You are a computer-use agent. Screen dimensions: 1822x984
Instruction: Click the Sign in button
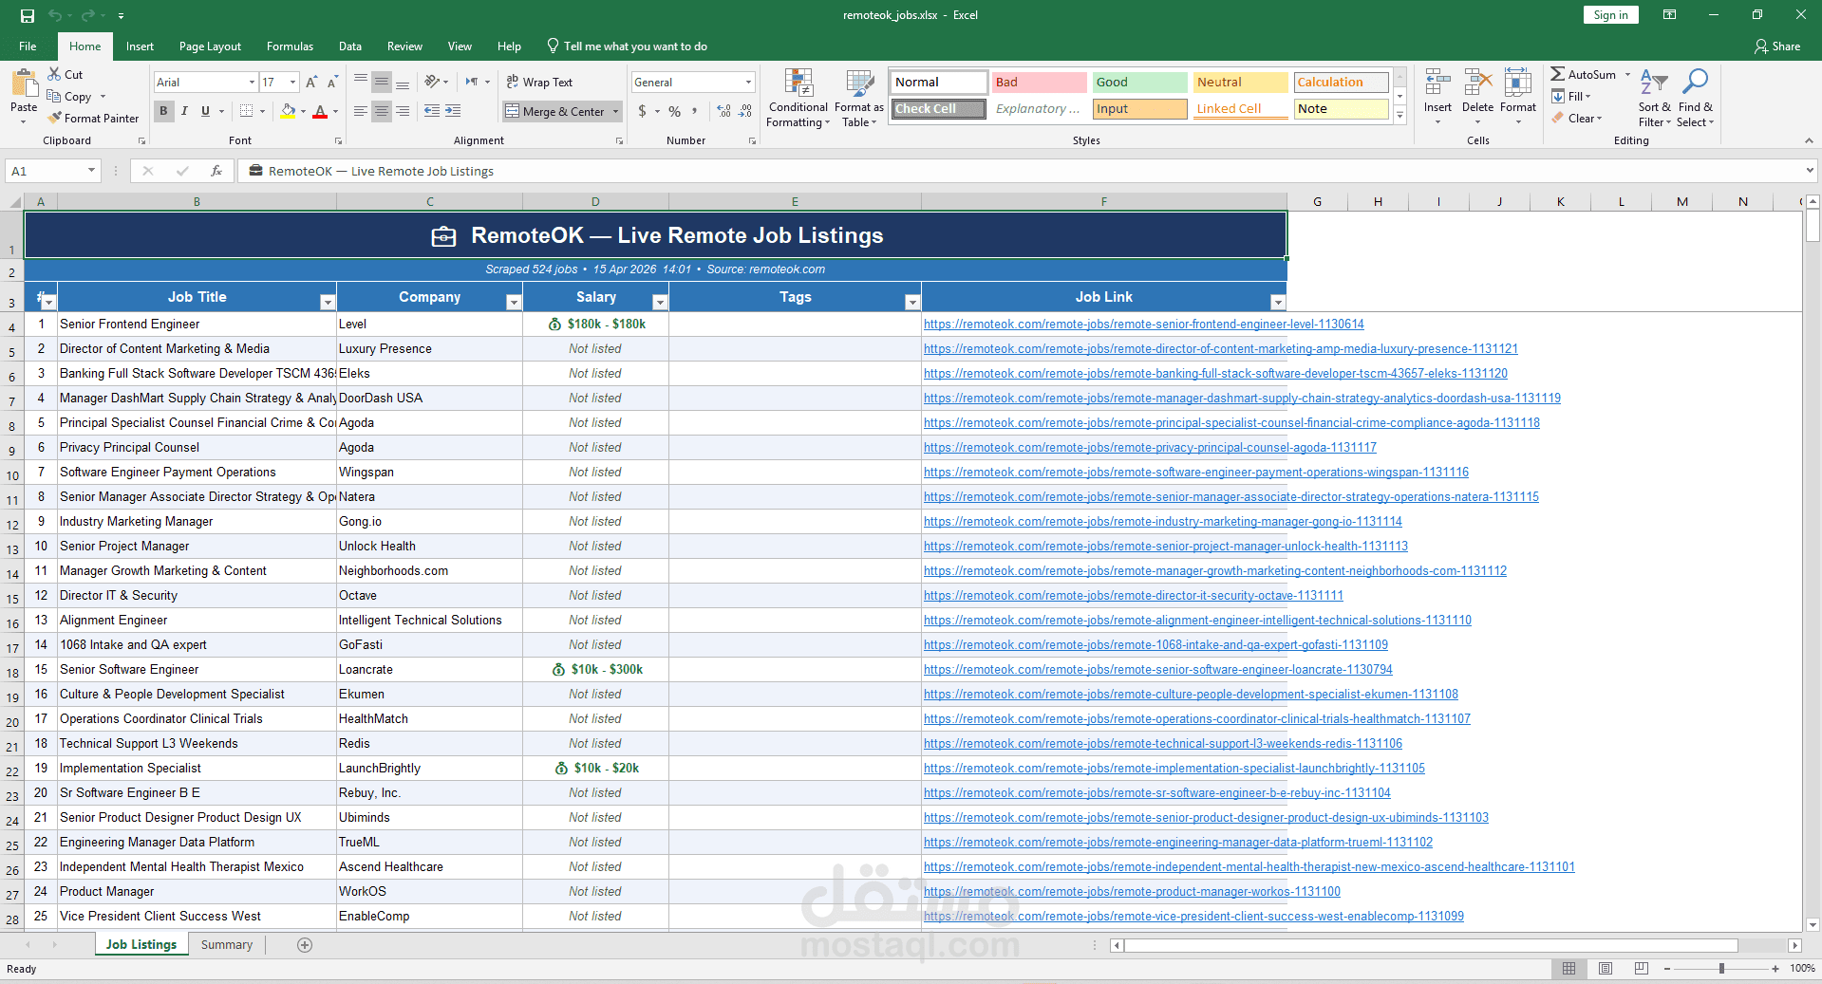point(1610,15)
